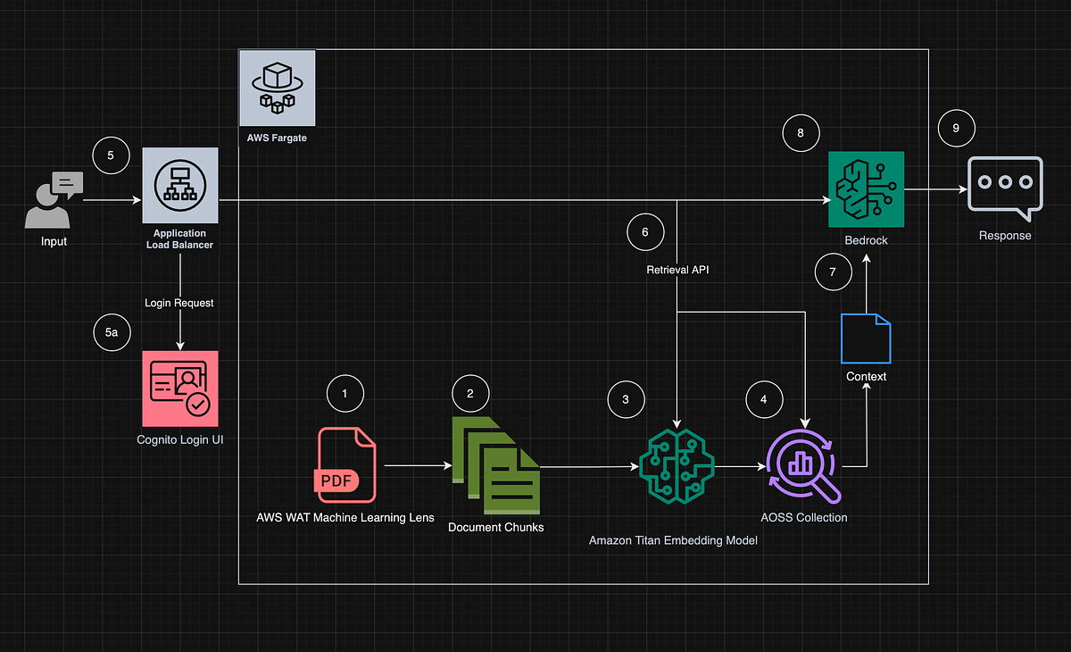1071x652 pixels.
Task: Click the Application Load Balancer icon
Action: pos(179,185)
